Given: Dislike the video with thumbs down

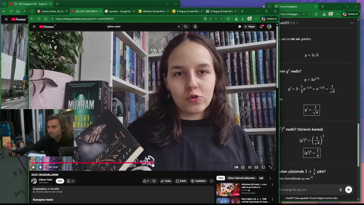Looking at the screenshot, I should [154, 181].
